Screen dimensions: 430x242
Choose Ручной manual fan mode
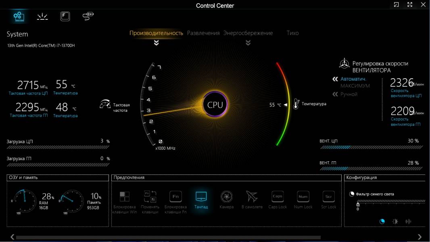click(x=349, y=94)
